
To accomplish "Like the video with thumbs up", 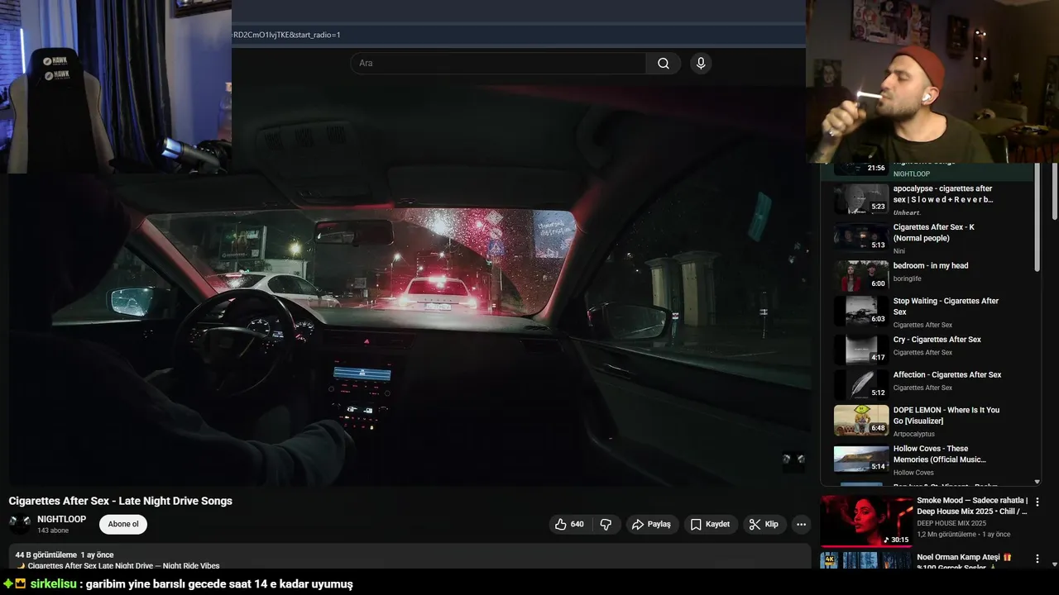I will (569, 524).
